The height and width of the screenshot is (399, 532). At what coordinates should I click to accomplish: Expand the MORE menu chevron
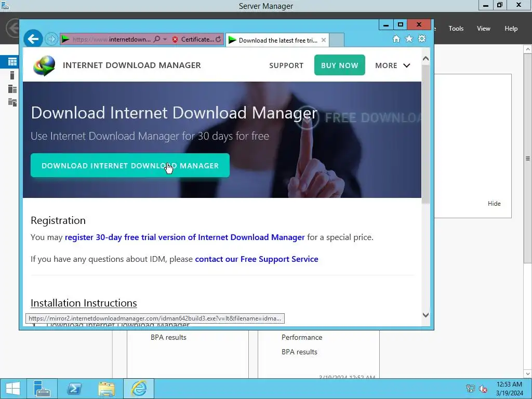406,65
